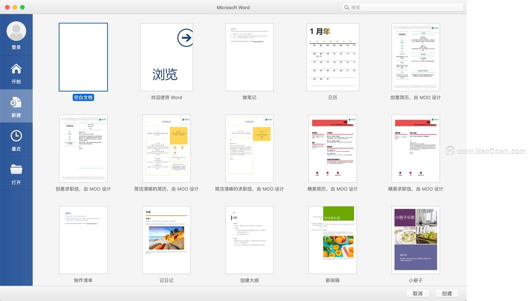Select the 日历 calendar template thumbnail
Image resolution: width=529 pixels, height=301 pixels.
click(333, 57)
